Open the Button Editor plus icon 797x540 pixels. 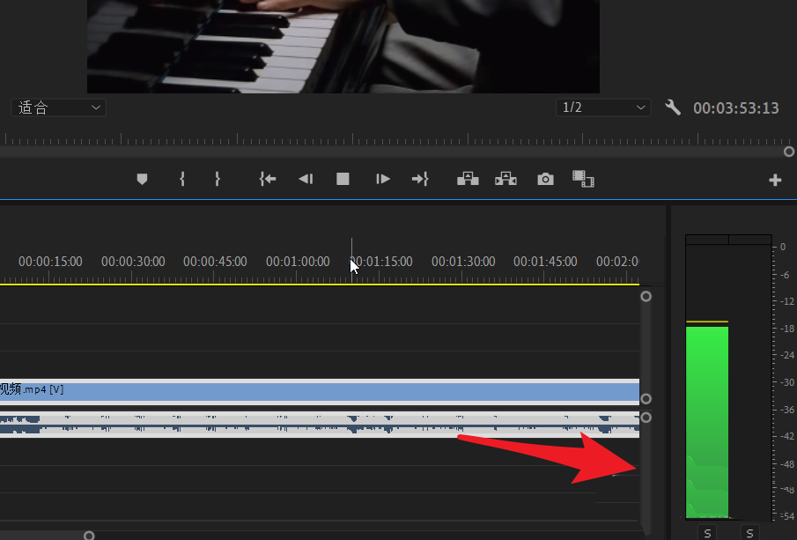pos(775,180)
